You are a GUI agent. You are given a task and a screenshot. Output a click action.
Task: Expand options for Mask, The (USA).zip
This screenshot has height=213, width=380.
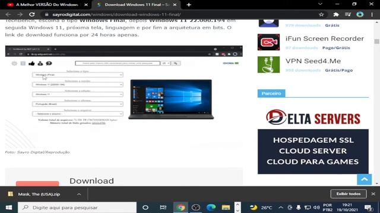click(x=79, y=194)
